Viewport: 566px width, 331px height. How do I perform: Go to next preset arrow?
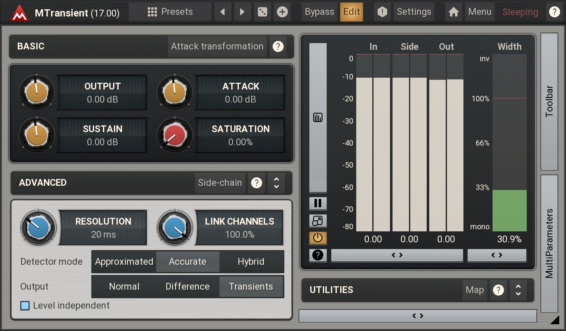pyautogui.click(x=242, y=12)
